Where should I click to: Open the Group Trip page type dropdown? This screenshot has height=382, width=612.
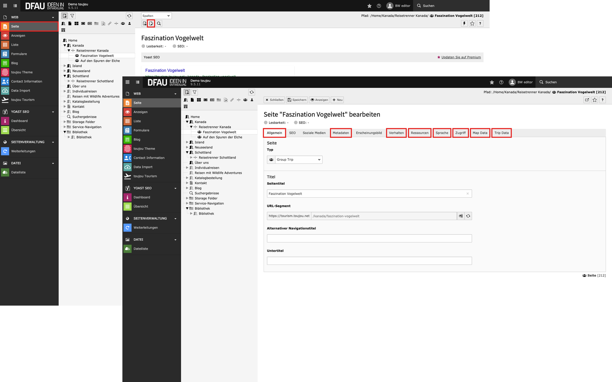point(298,160)
